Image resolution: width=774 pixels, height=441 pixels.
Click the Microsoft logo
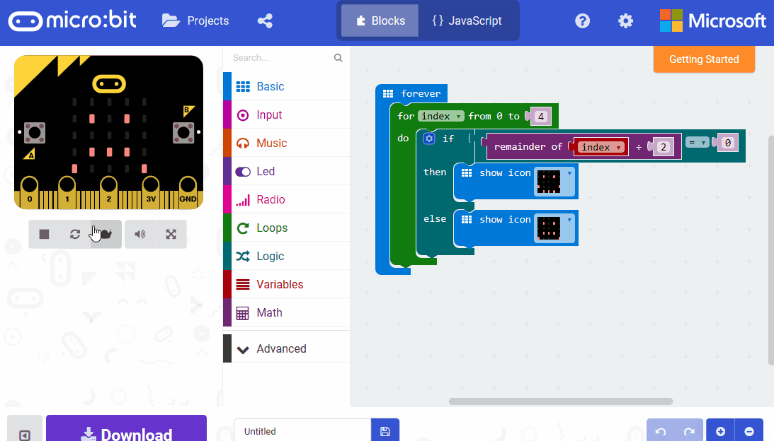pyautogui.click(x=713, y=20)
